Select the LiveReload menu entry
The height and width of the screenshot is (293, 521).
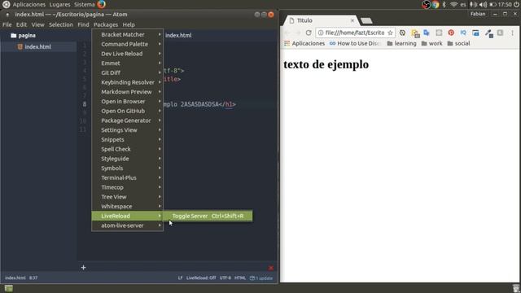pos(127,216)
